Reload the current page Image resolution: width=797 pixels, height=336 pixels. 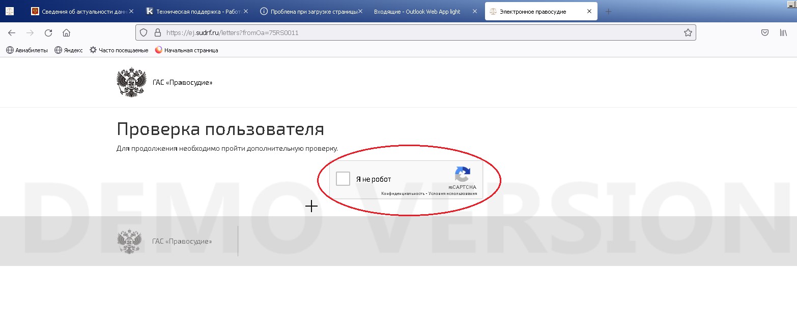48,33
